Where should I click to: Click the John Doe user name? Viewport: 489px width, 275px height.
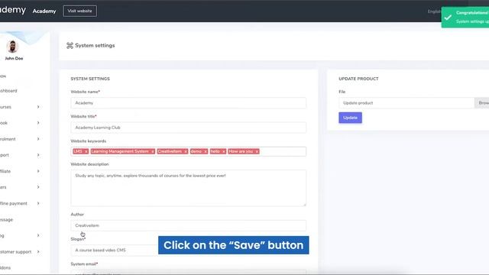pos(14,58)
